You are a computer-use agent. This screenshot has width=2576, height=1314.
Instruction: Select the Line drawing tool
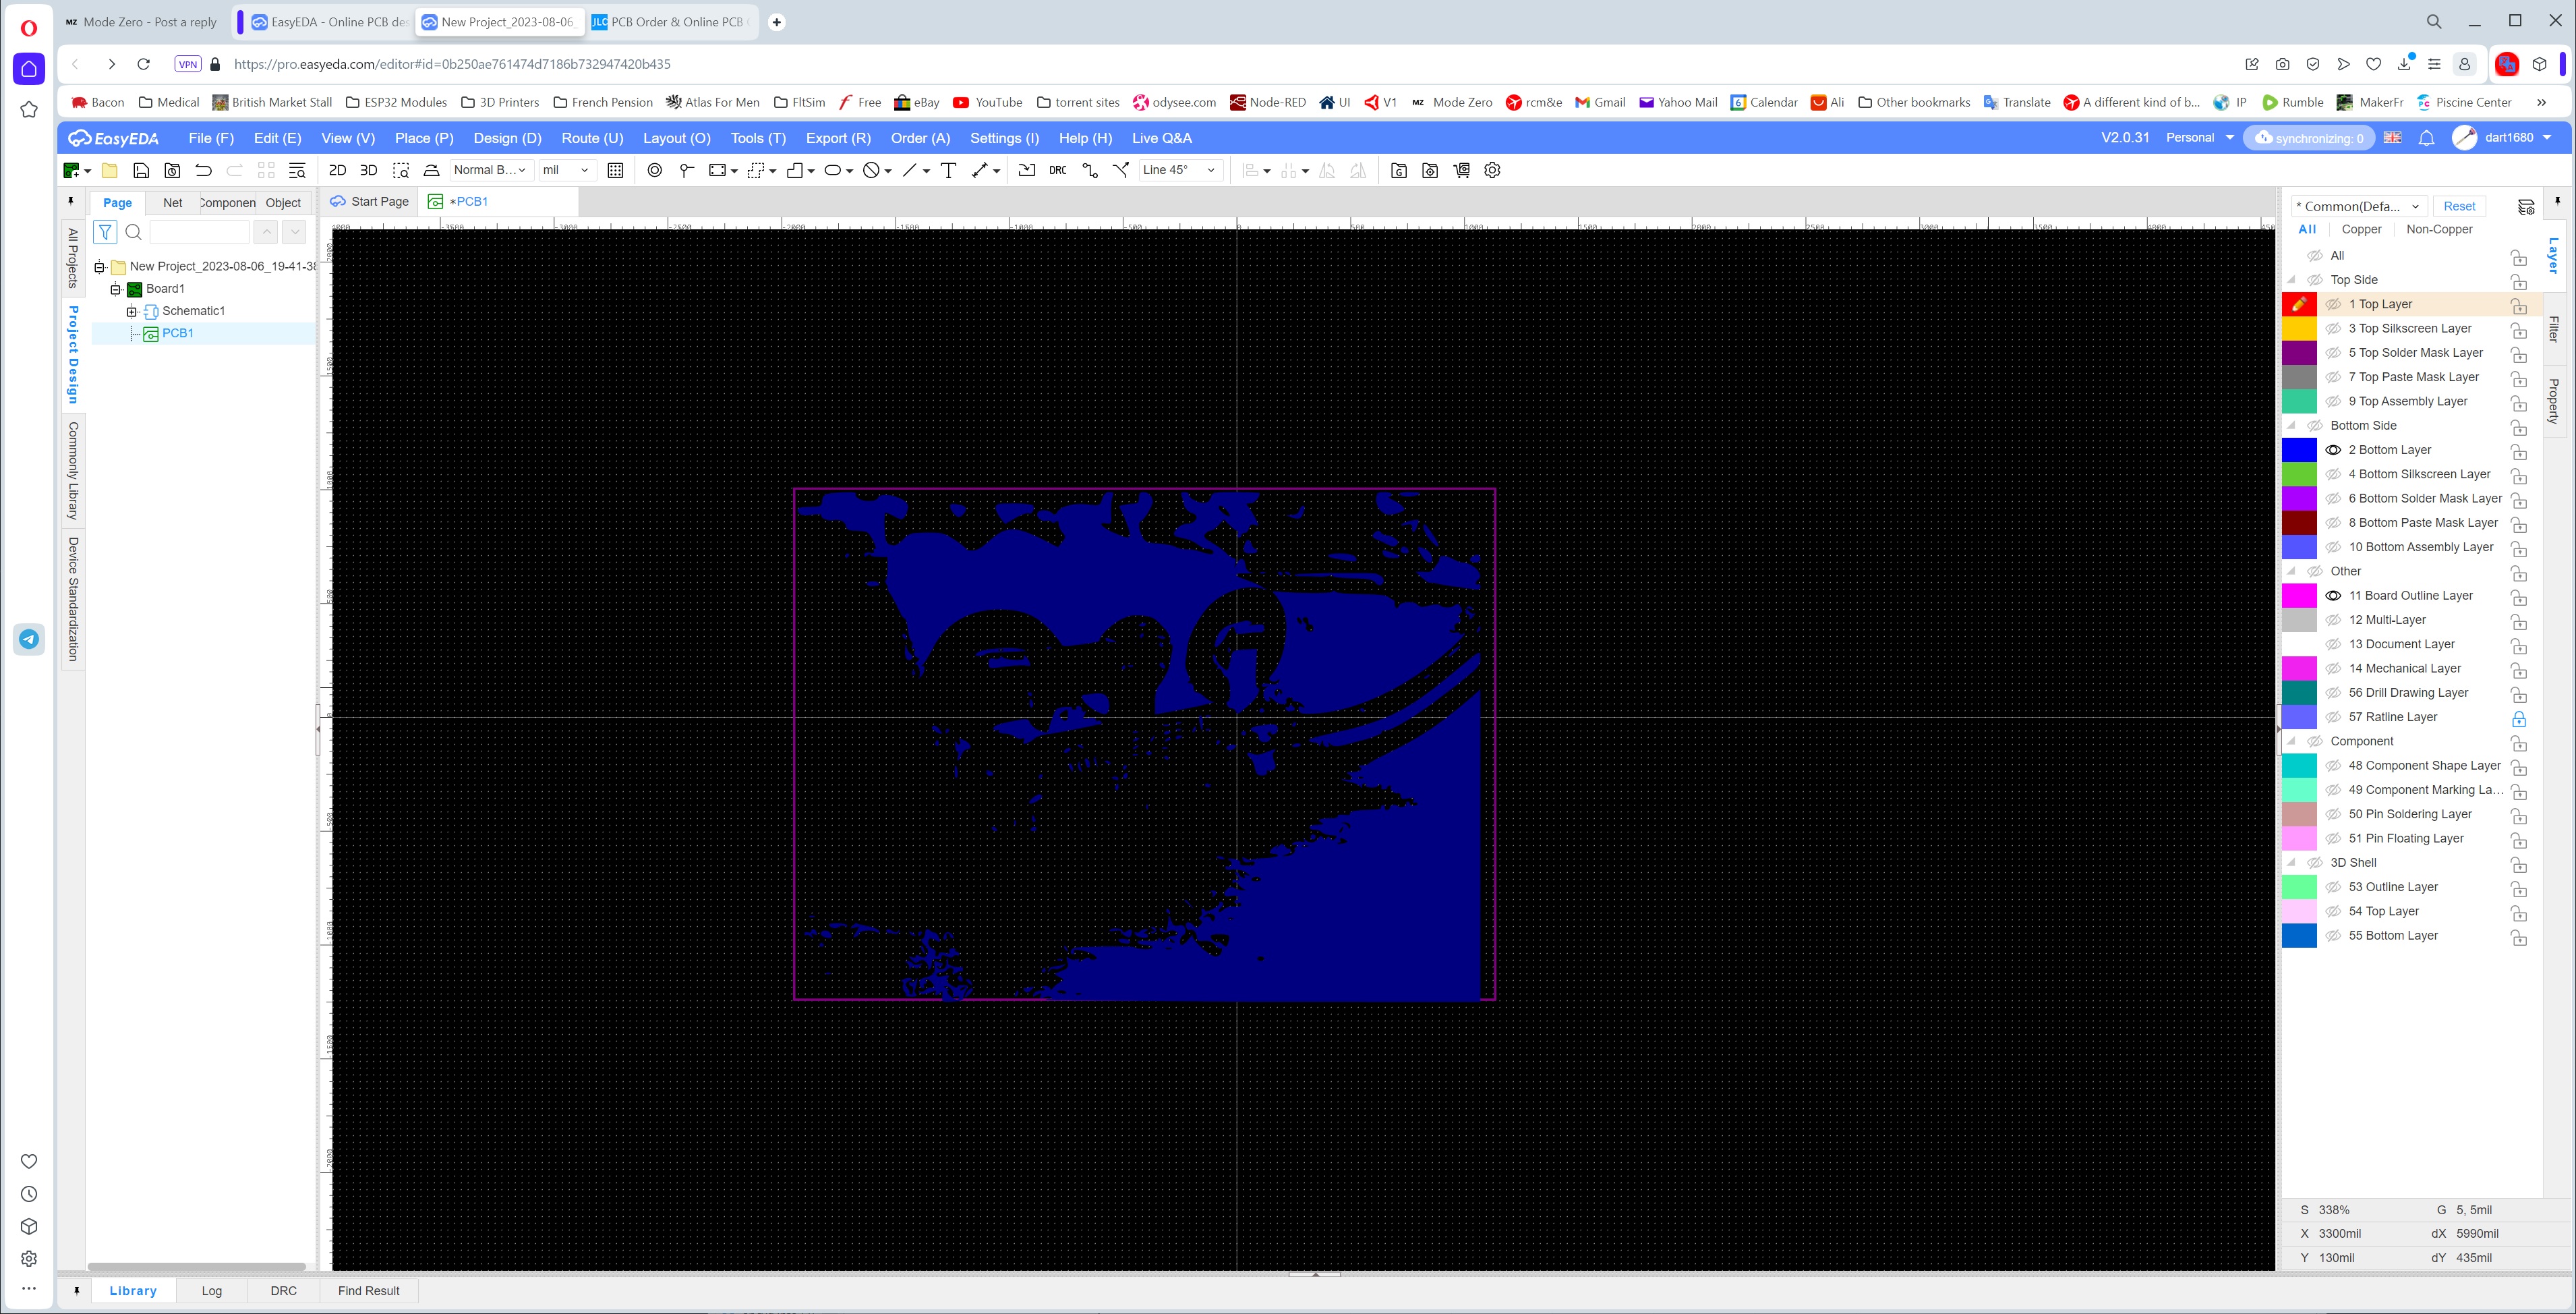(910, 171)
